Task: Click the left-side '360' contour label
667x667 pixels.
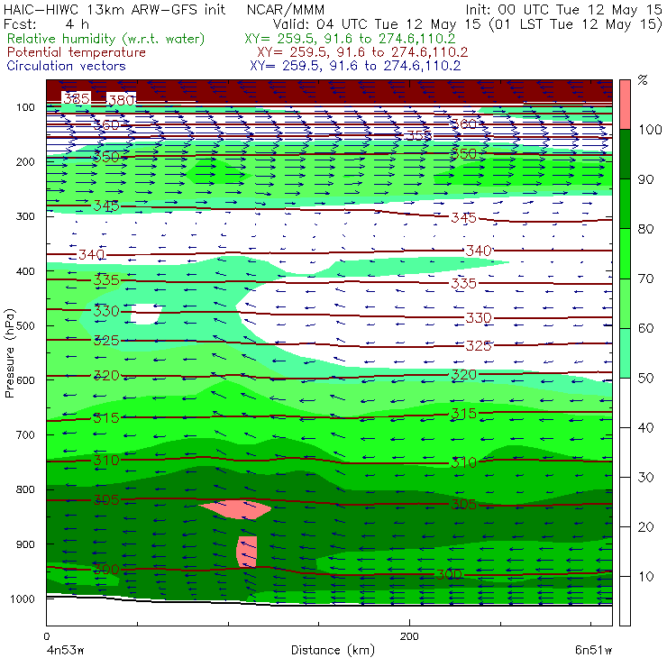Action: point(106,125)
